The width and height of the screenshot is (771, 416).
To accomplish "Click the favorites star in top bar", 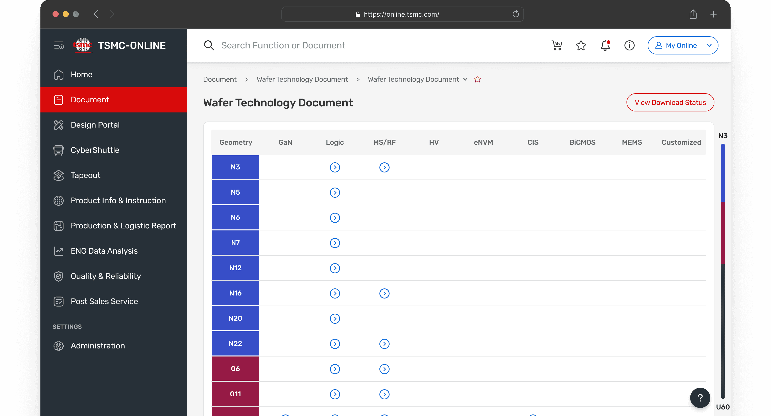I will tap(581, 45).
